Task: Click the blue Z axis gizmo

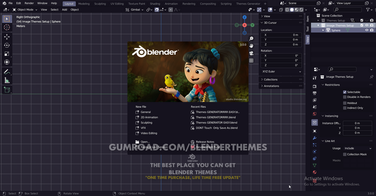Action: tap(244, 17)
